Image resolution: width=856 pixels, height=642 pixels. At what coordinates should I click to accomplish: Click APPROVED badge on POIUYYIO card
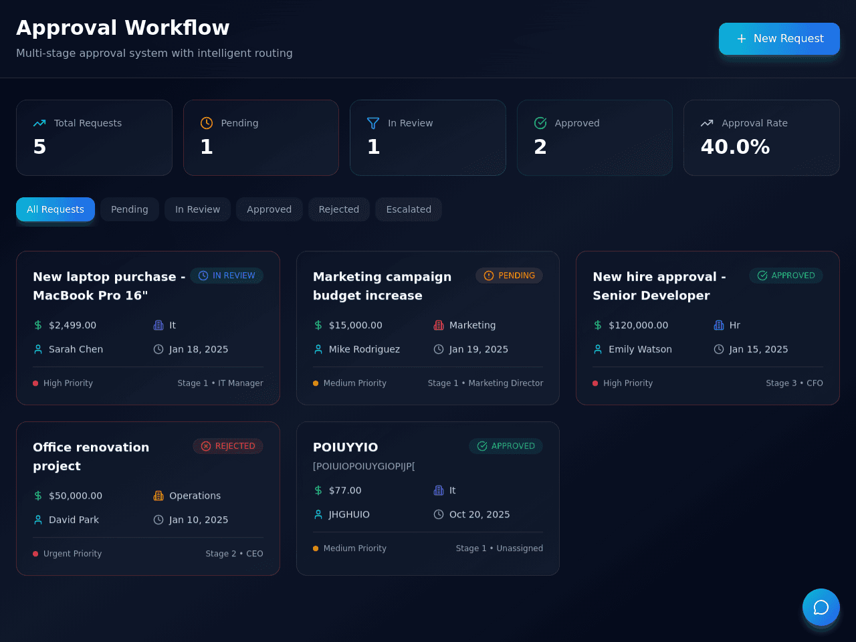(x=506, y=446)
